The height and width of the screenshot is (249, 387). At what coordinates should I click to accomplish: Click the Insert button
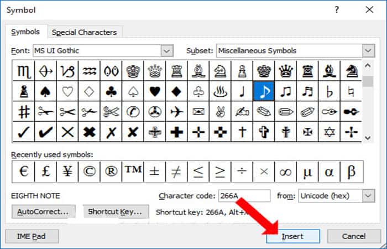click(x=292, y=236)
